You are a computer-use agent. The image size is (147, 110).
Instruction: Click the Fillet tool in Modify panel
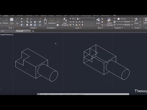(35, 22)
